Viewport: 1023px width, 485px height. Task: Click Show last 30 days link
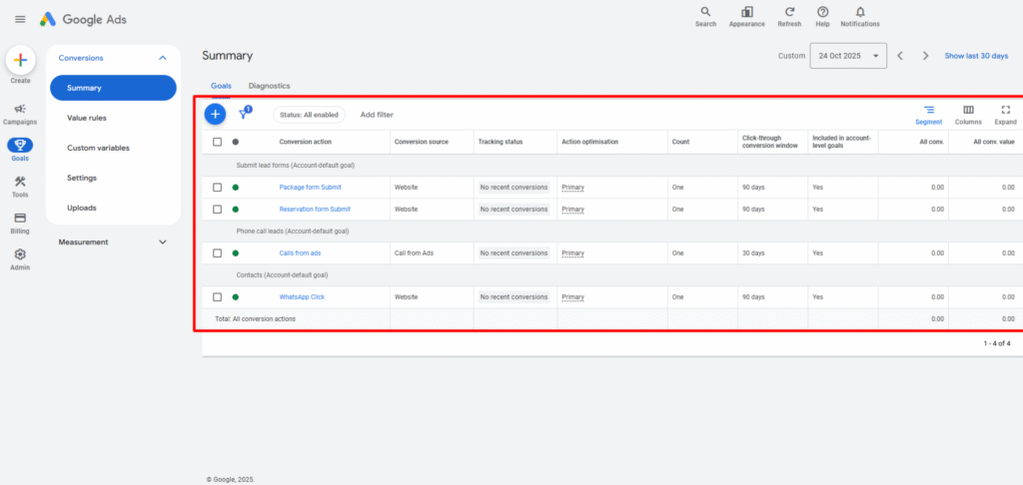pyautogui.click(x=976, y=56)
